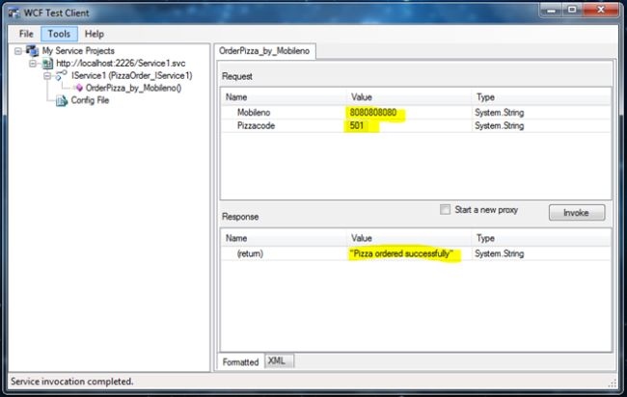627x397 pixels.
Task: Click the Request grid Value column header
Action: (x=408, y=97)
